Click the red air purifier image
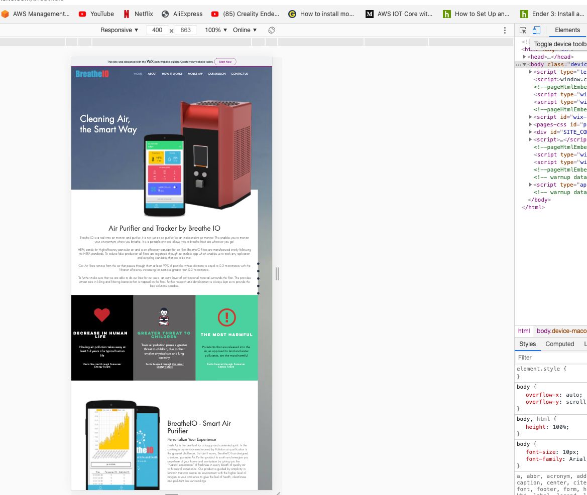 coord(217,154)
